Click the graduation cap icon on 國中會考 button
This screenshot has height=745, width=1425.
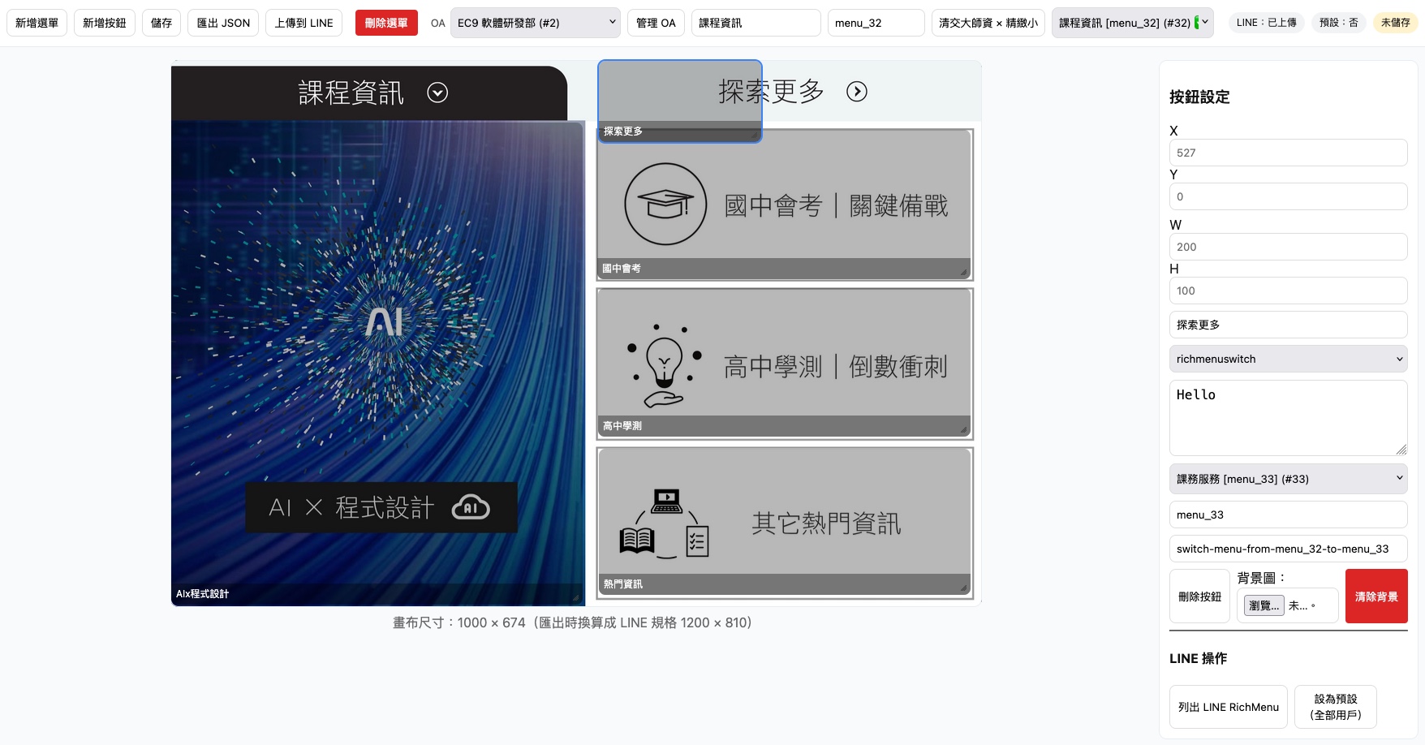click(x=665, y=204)
